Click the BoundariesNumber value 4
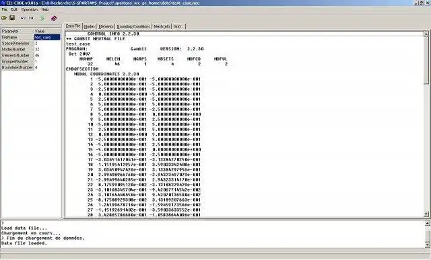 coord(47,67)
